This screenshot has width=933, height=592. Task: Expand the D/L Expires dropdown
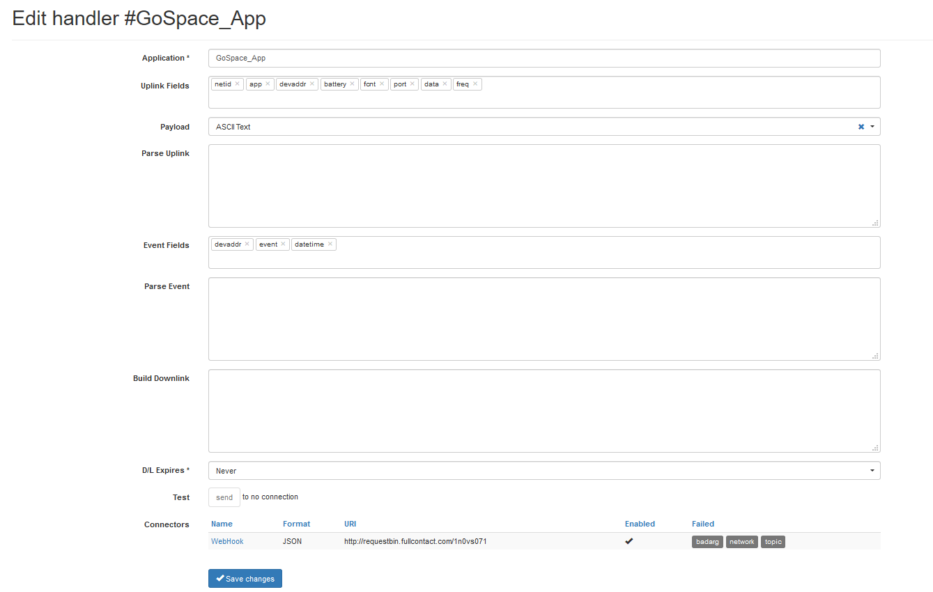[872, 471]
